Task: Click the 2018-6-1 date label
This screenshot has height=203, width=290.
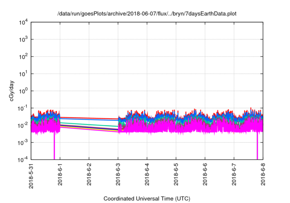Action: pyautogui.click(x=60, y=174)
